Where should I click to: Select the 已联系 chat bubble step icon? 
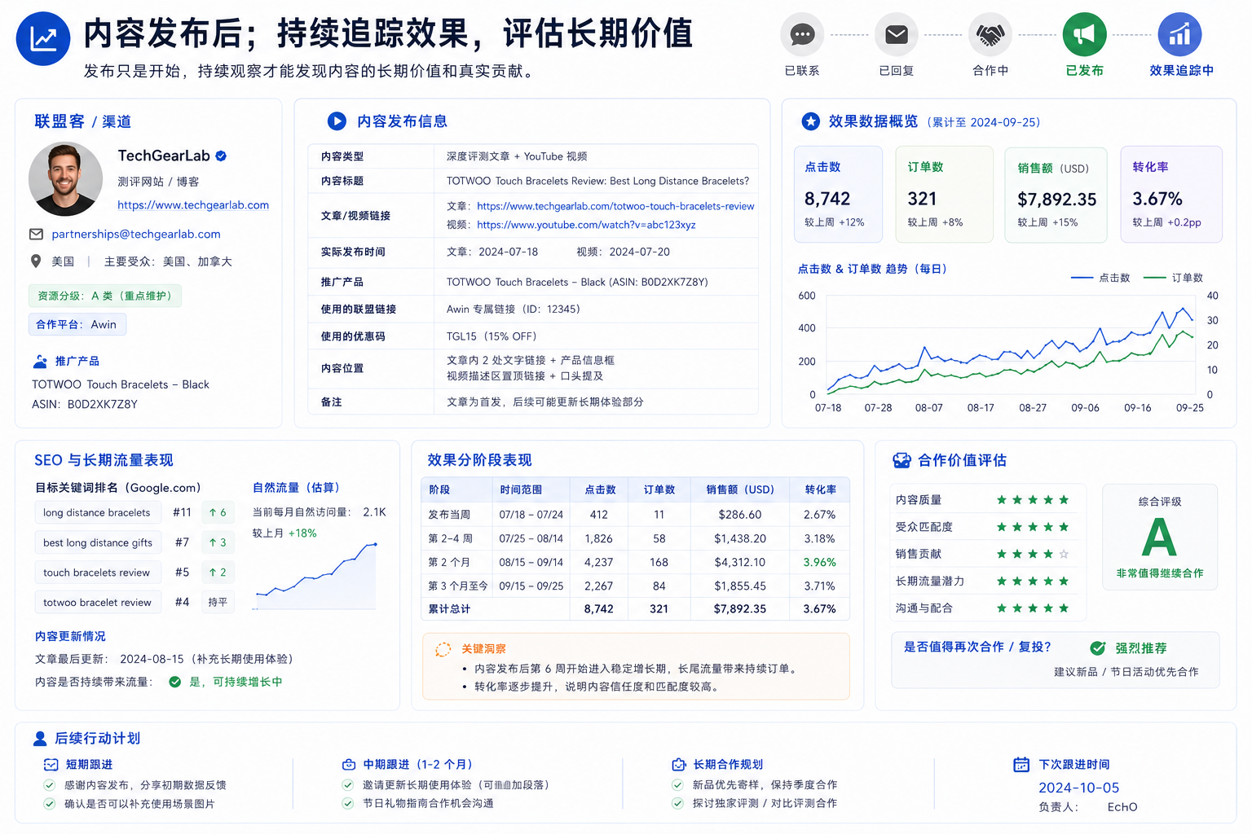[x=802, y=34]
